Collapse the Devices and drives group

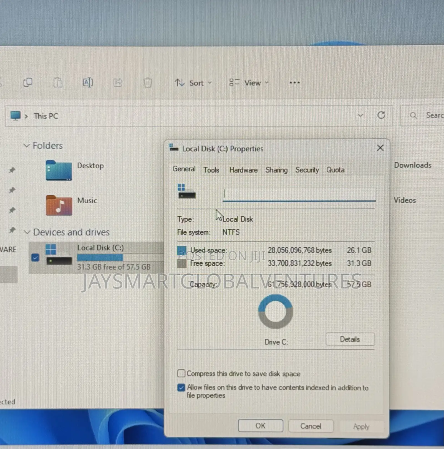27,232
